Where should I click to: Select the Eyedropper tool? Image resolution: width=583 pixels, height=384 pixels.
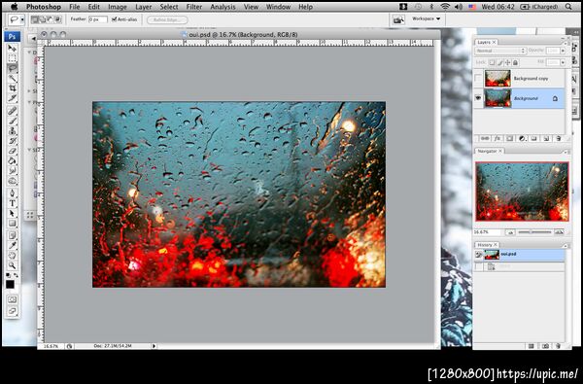(13, 246)
